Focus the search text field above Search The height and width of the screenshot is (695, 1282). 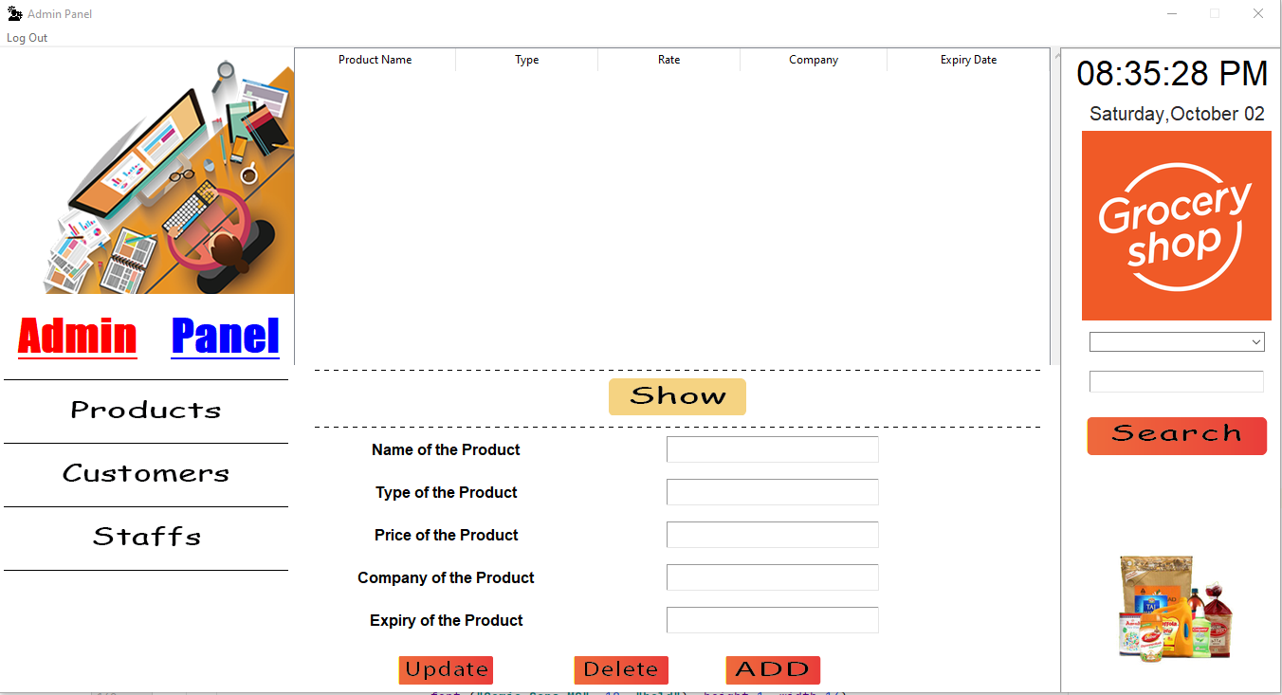click(x=1177, y=381)
